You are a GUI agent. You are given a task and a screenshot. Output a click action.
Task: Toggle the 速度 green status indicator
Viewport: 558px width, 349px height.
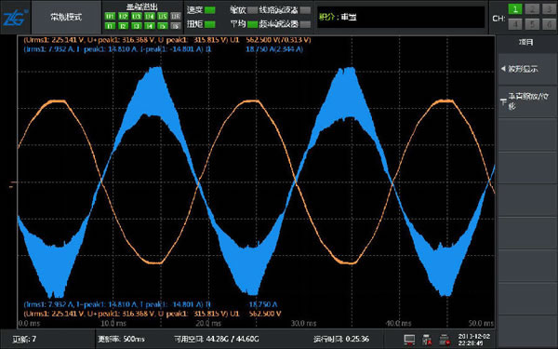point(210,10)
